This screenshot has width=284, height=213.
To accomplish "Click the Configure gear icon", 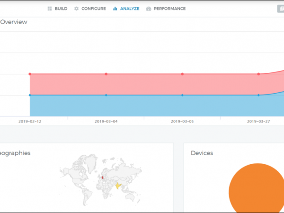I will pyautogui.click(x=76, y=9).
